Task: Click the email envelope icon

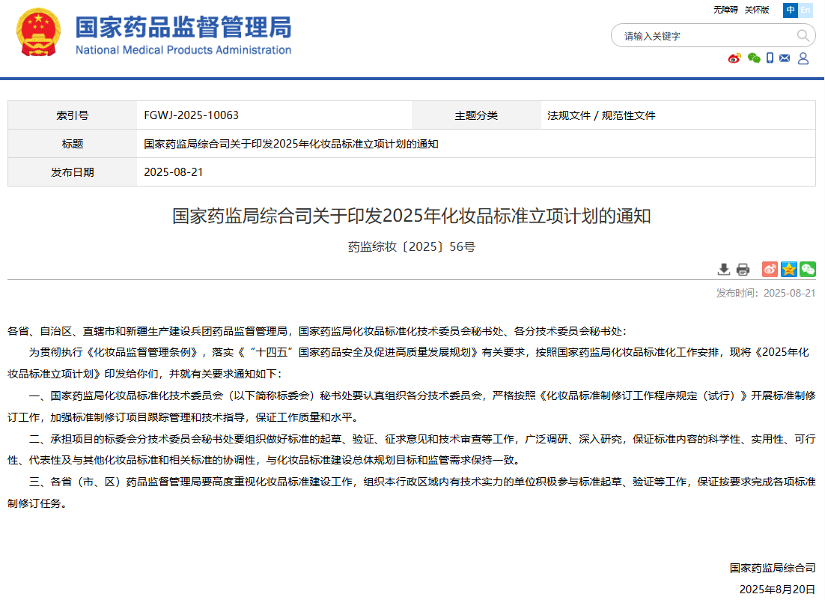Action: [x=785, y=58]
